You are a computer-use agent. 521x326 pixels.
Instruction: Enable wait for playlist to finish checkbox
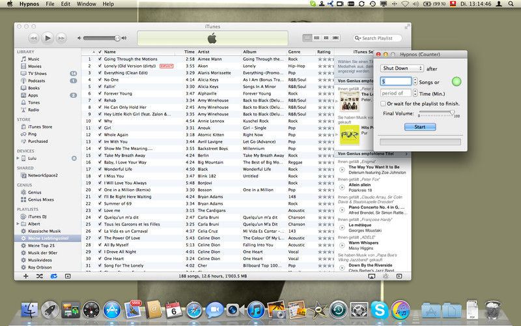pyautogui.click(x=383, y=104)
